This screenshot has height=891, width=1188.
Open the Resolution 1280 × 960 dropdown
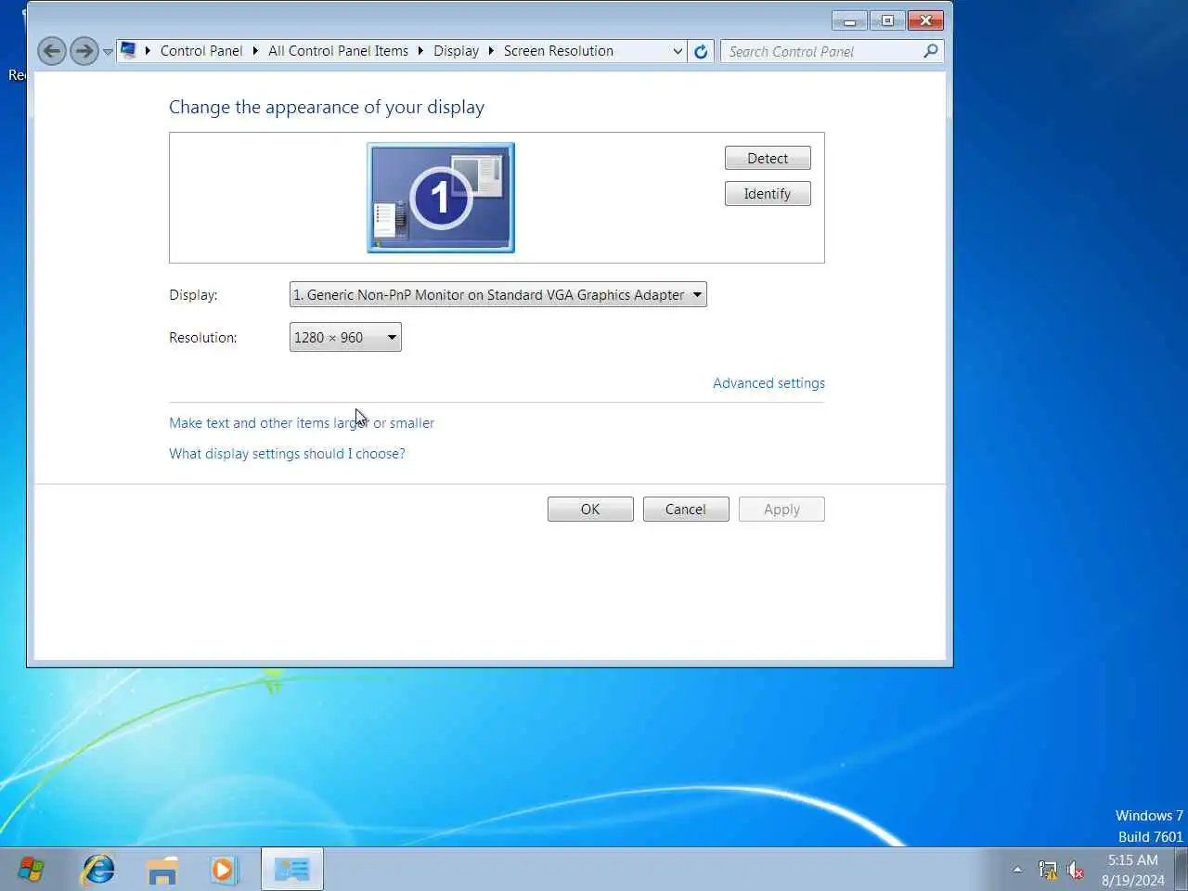click(345, 338)
